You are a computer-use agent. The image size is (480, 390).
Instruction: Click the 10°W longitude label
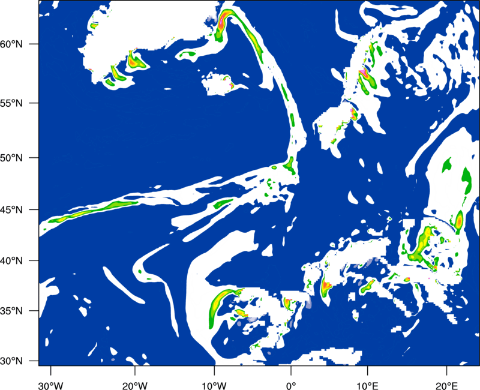[x=214, y=386]
